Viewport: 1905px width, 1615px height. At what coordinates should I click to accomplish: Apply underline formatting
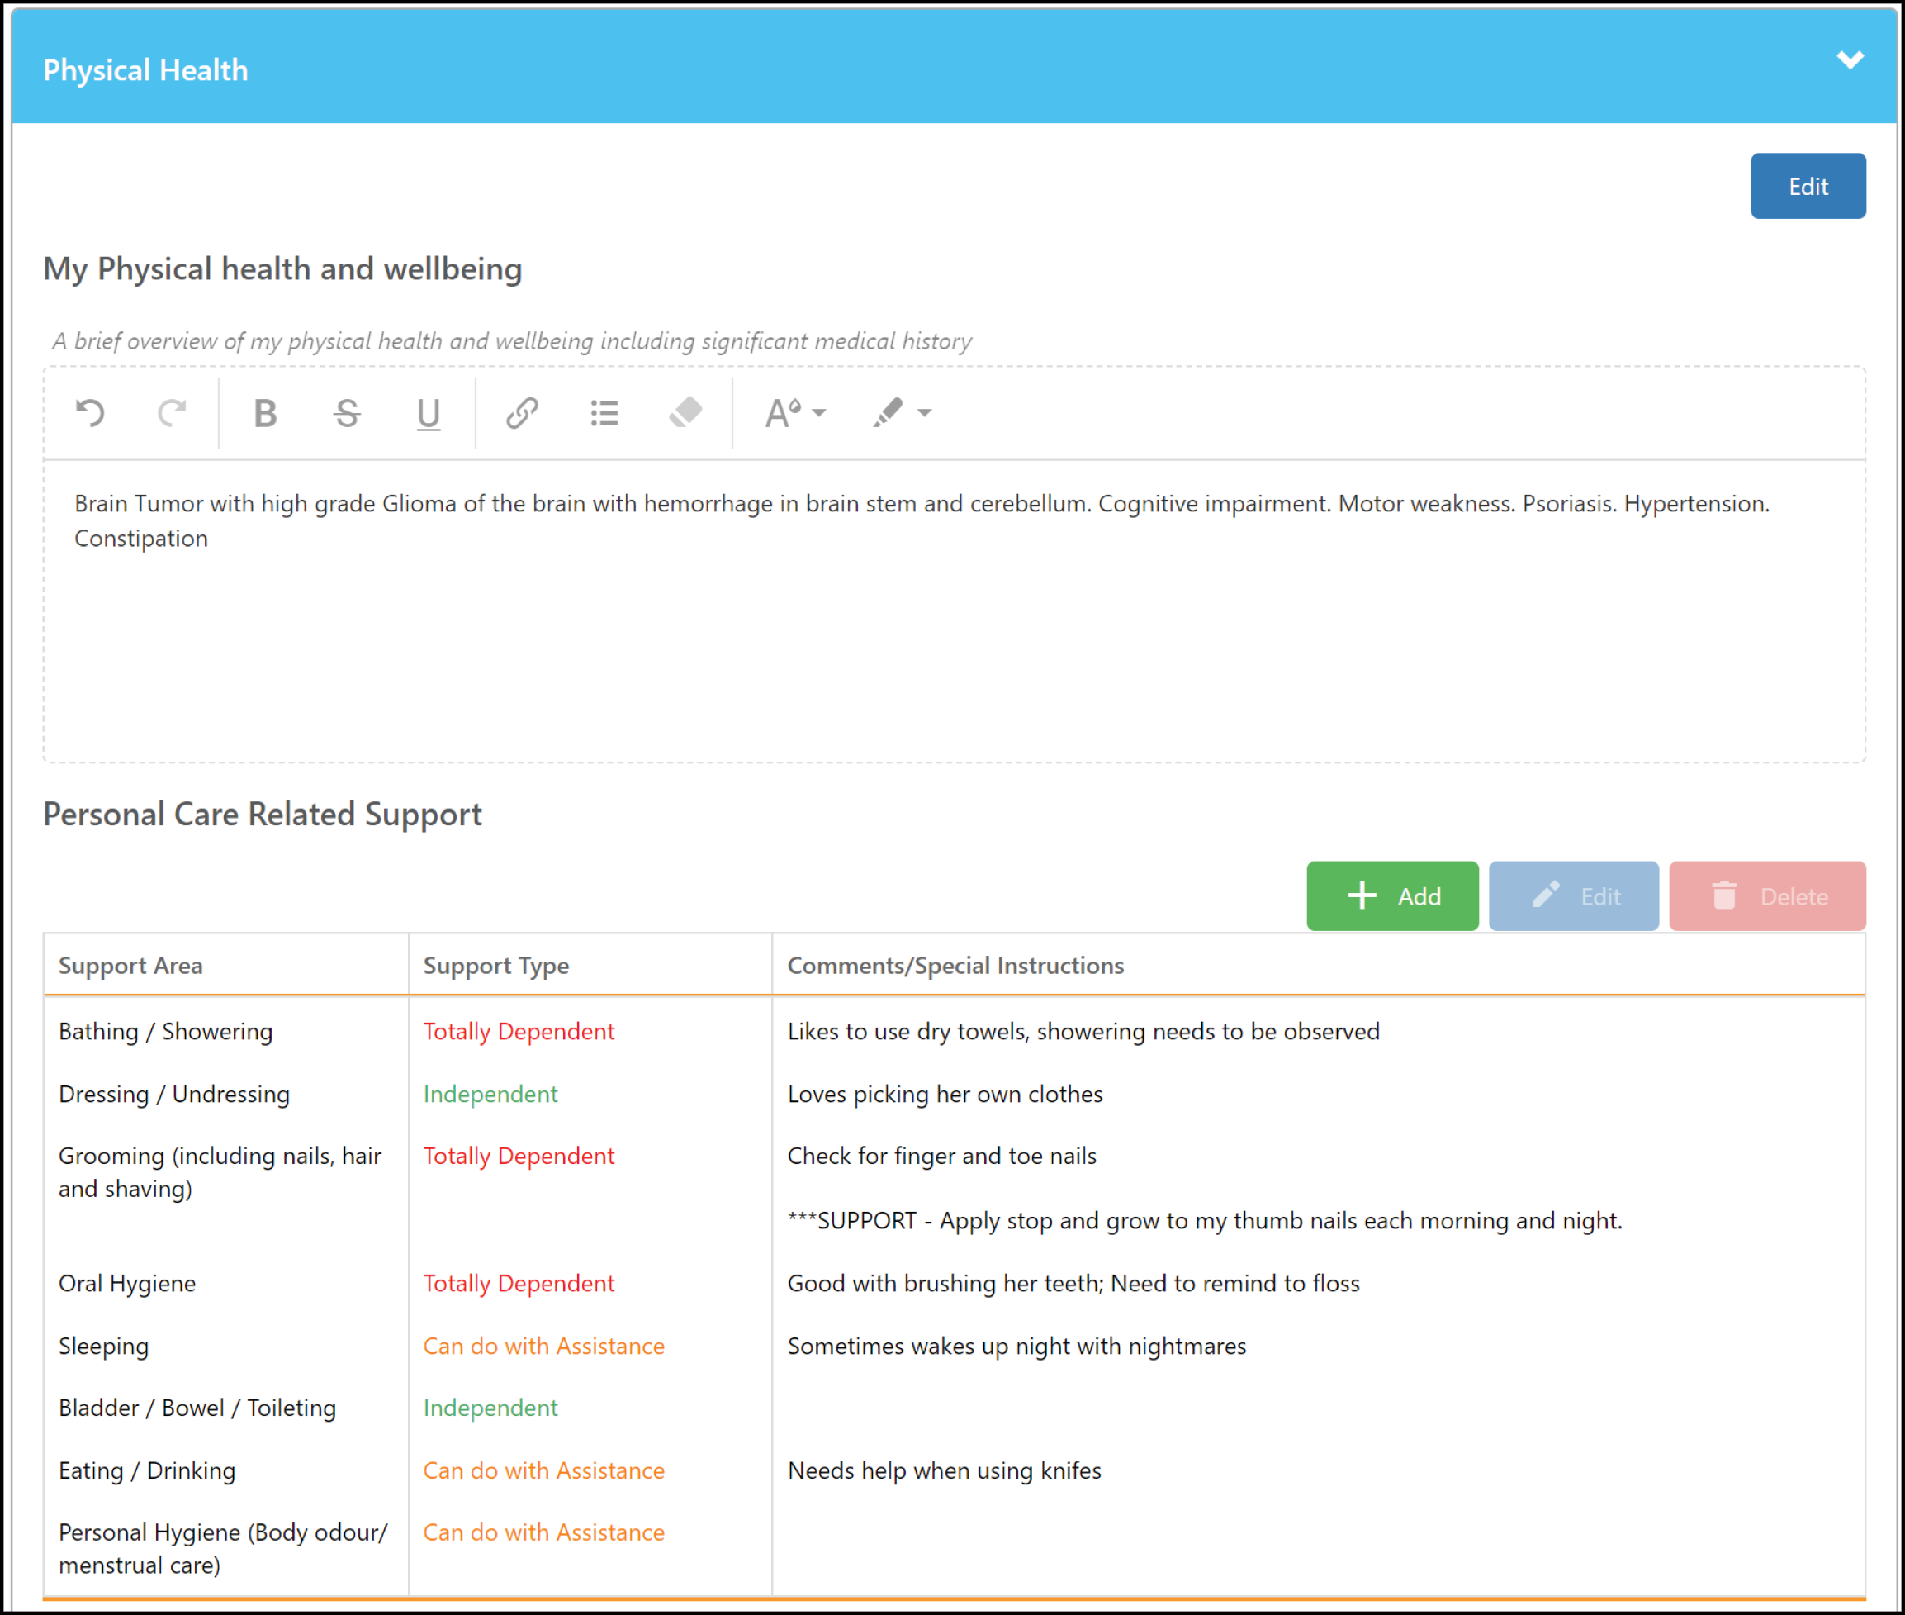tap(429, 414)
